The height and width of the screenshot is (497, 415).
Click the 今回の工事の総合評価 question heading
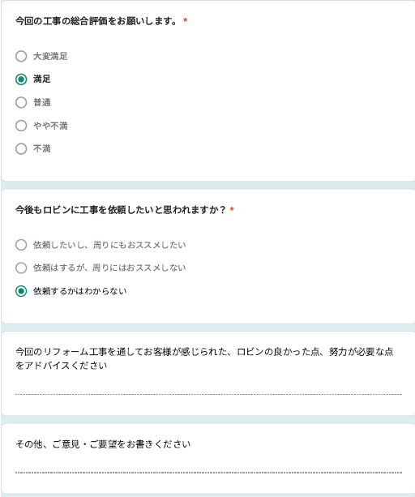click(x=96, y=21)
